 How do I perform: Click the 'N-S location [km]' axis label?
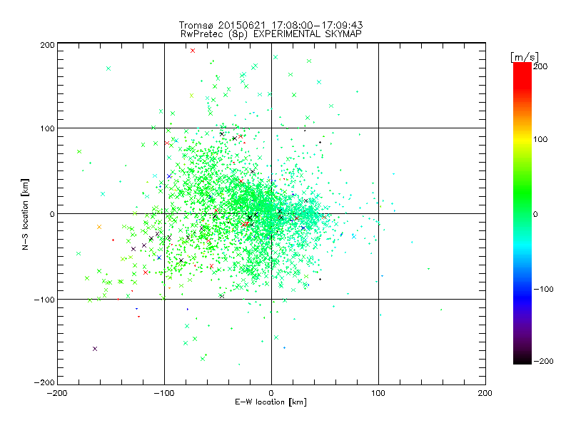point(25,214)
